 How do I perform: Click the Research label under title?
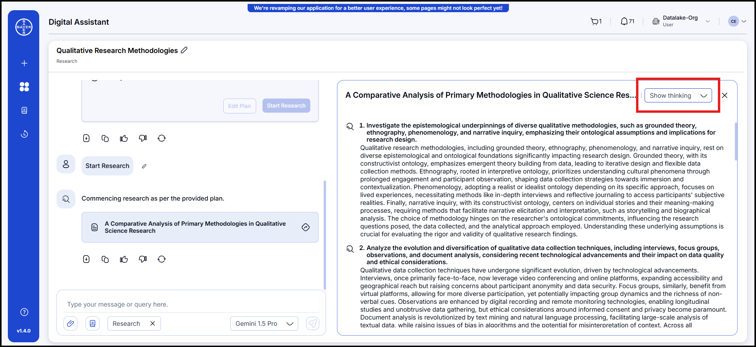click(67, 61)
